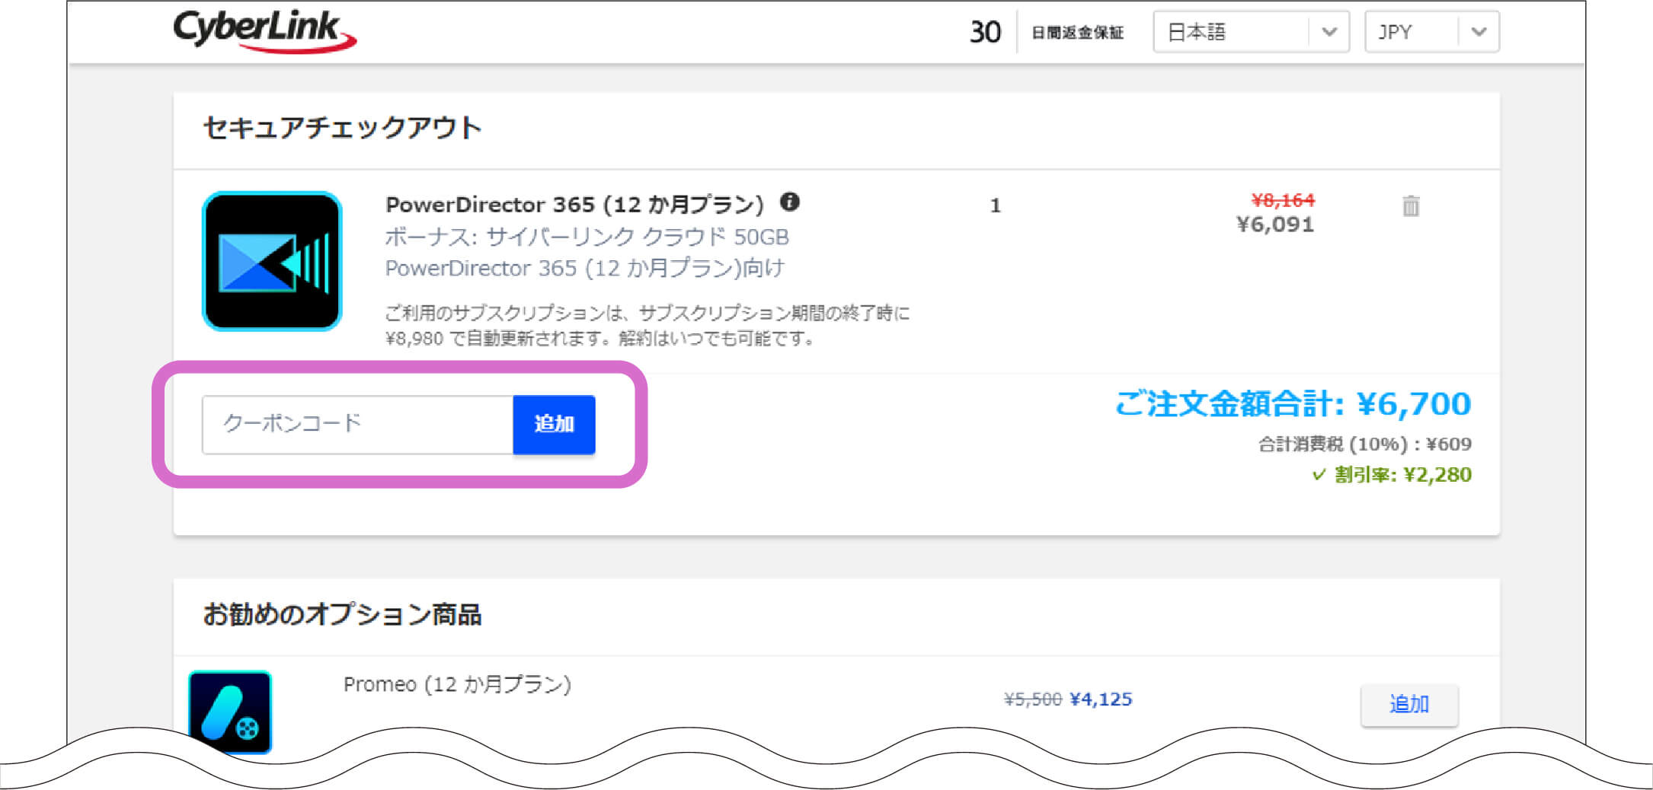Click the セキュアチェックアウト heading

343,128
